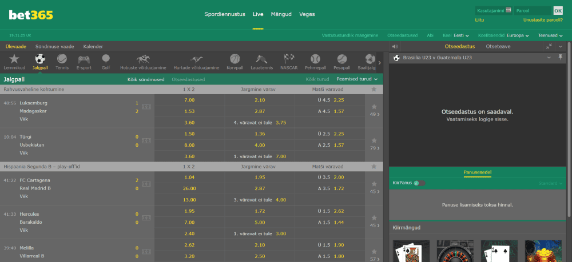The width and height of the screenshot is (572, 262).
Task: Open the Kalender tab
Action: point(93,47)
